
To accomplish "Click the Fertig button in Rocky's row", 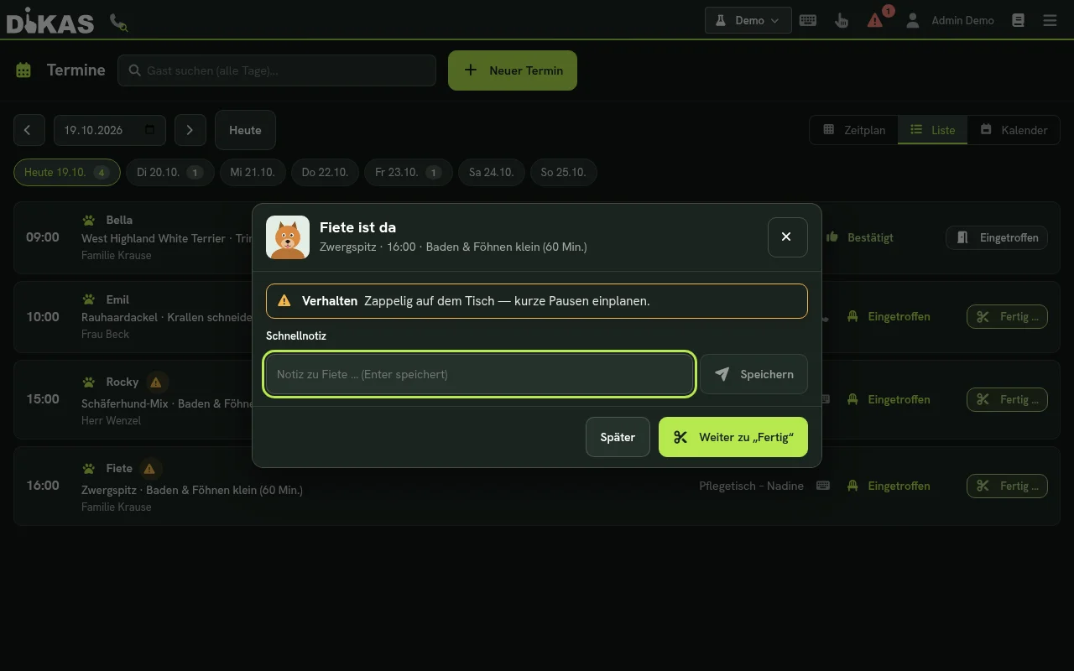I will 1007,399.
